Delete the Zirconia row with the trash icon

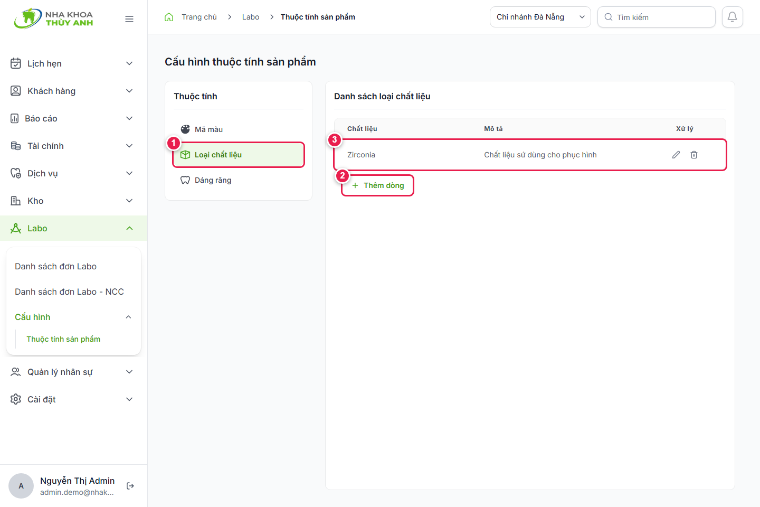tap(694, 155)
